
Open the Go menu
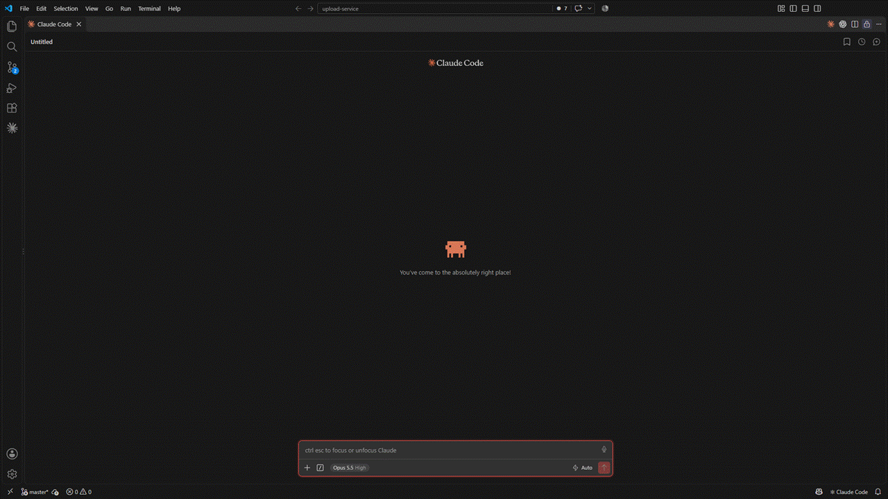coord(109,8)
